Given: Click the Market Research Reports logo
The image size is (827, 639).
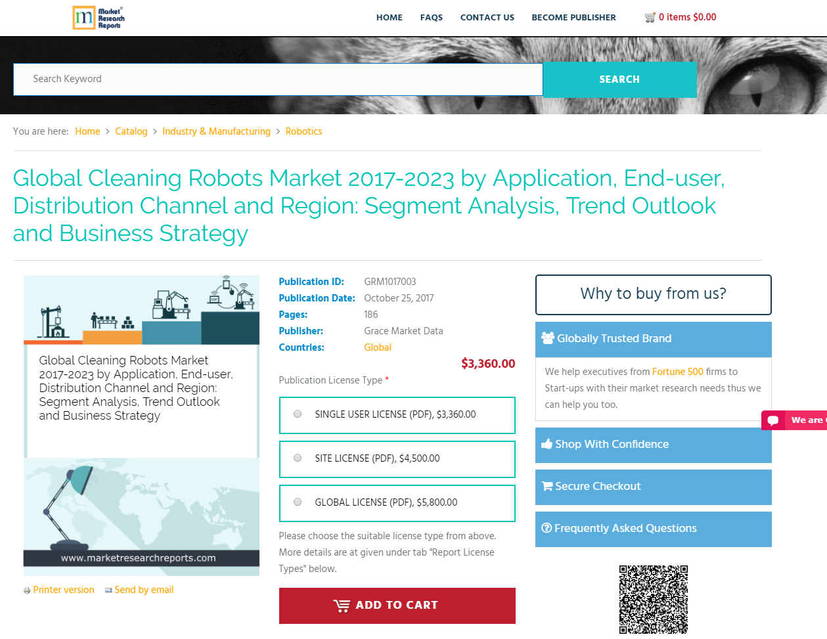Looking at the screenshot, I should (x=99, y=18).
